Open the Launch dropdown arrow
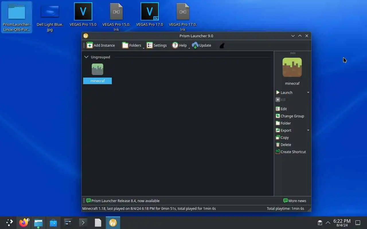 308,92
